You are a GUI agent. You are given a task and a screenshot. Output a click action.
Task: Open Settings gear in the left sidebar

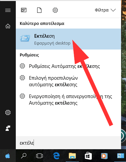(x=8, y=112)
